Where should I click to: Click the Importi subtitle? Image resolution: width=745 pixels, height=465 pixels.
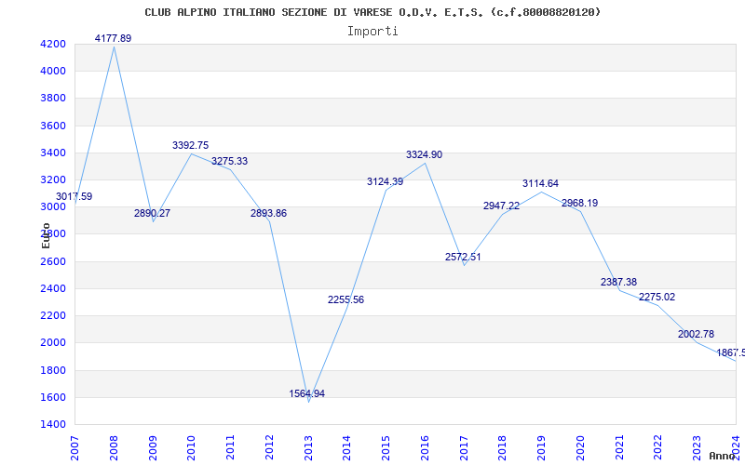(372, 32)
